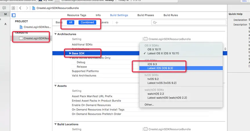Select the Additional SDKs setting
The image size is (250, 131).
[x=82, y=44]
